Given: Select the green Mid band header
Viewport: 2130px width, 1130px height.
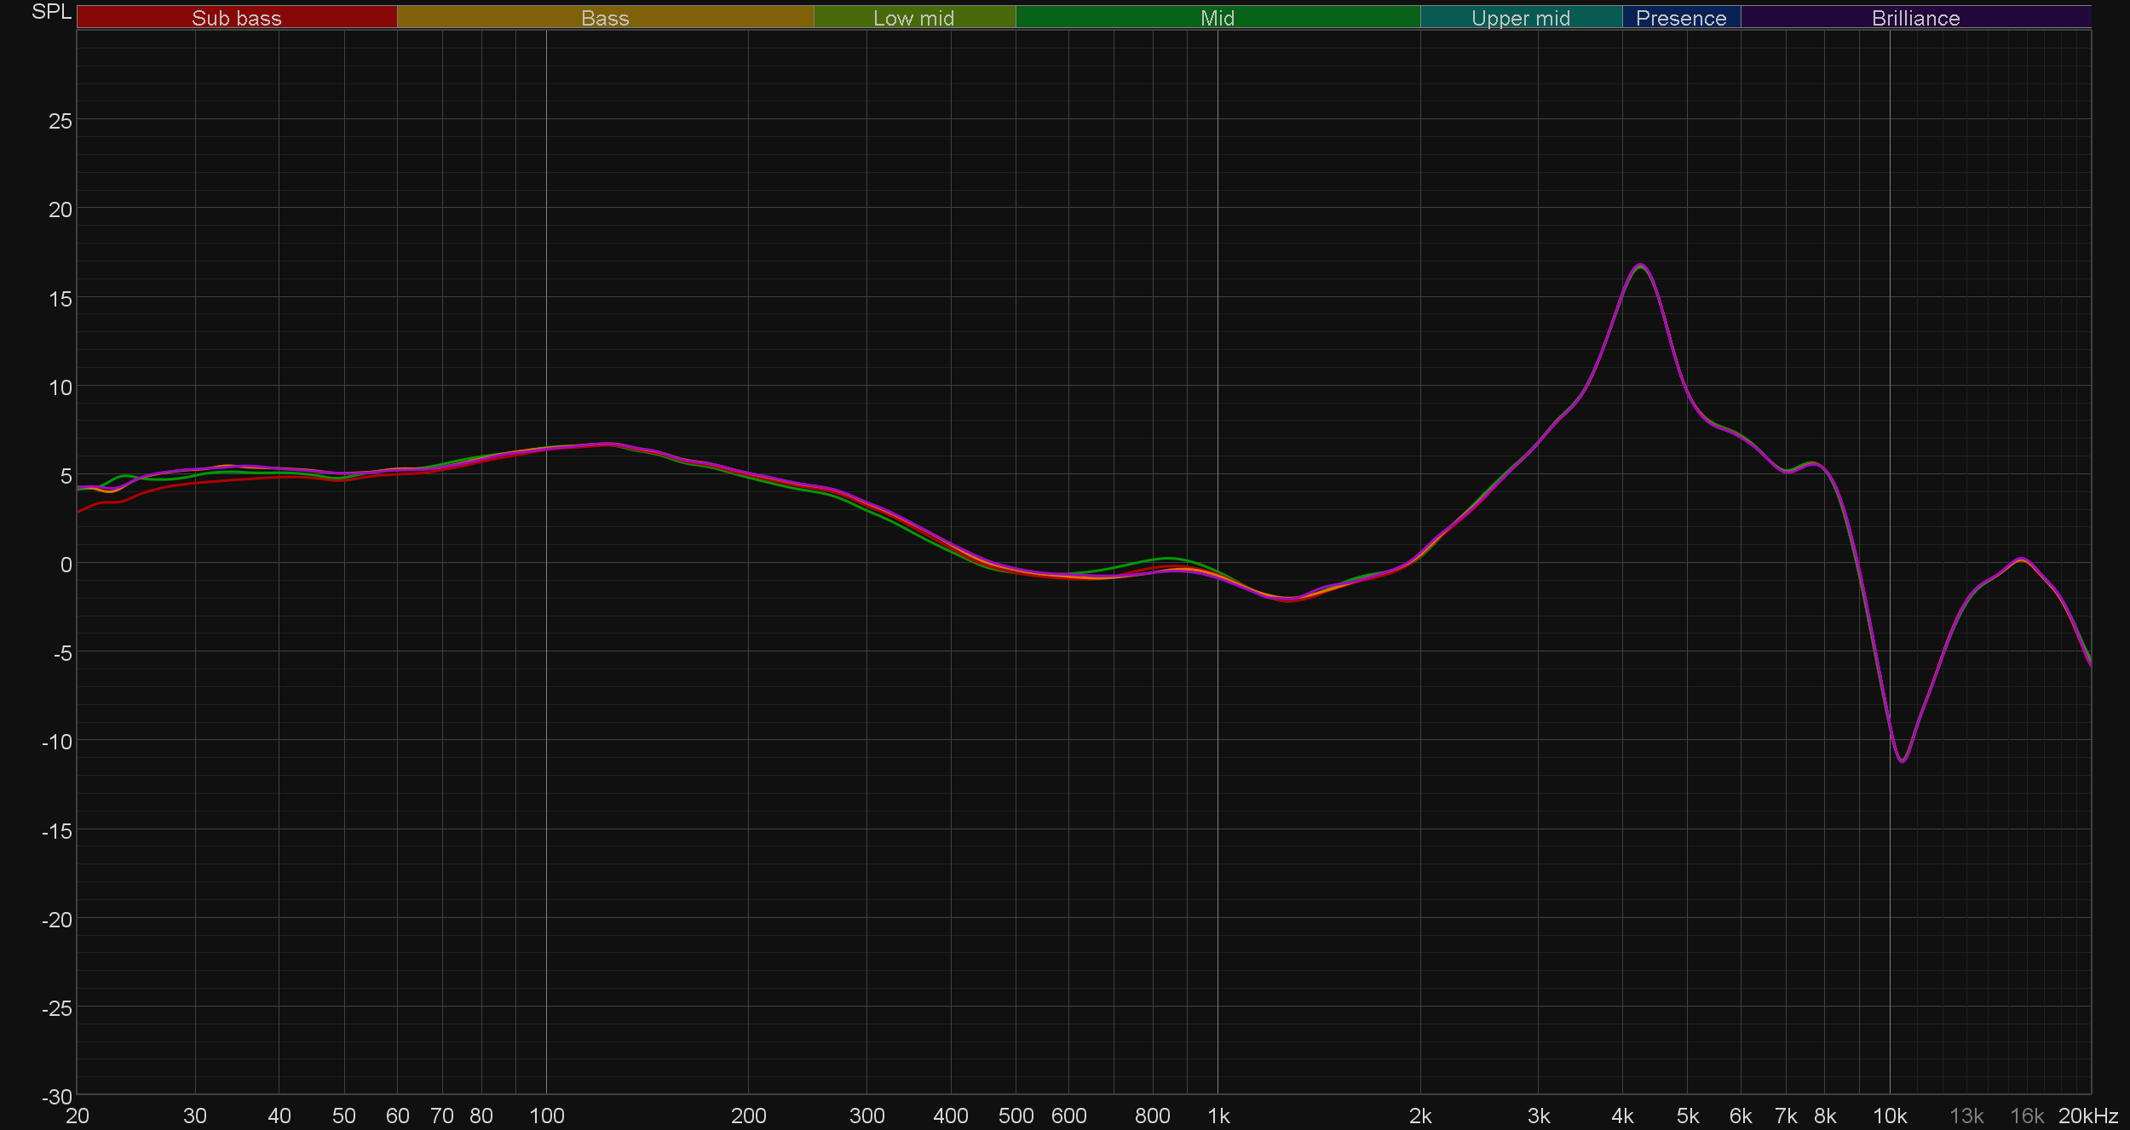Looking at the screenshot, I should pyautogui.click(x=1217, y=18).
